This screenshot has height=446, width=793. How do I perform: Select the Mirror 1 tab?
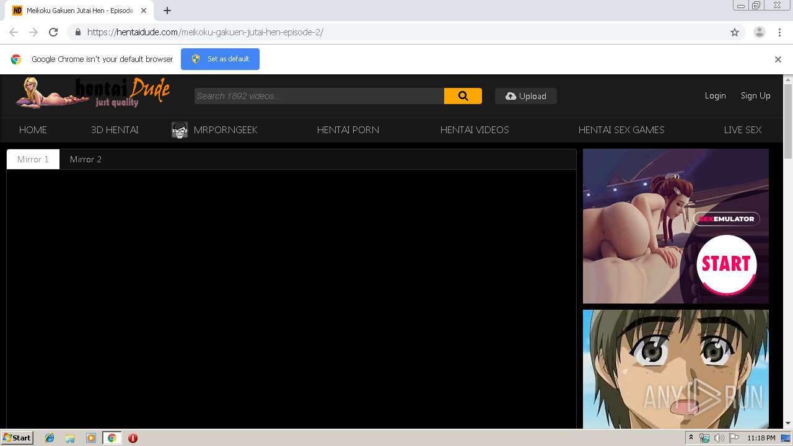pyautogui.click(x=33, y=159)
